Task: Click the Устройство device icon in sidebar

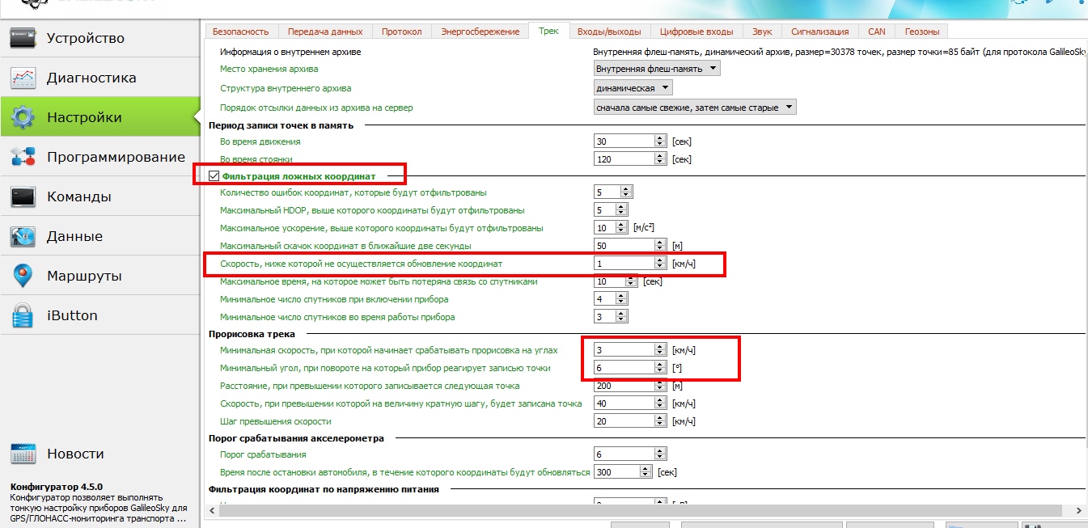Action: (x=23, y=38)
